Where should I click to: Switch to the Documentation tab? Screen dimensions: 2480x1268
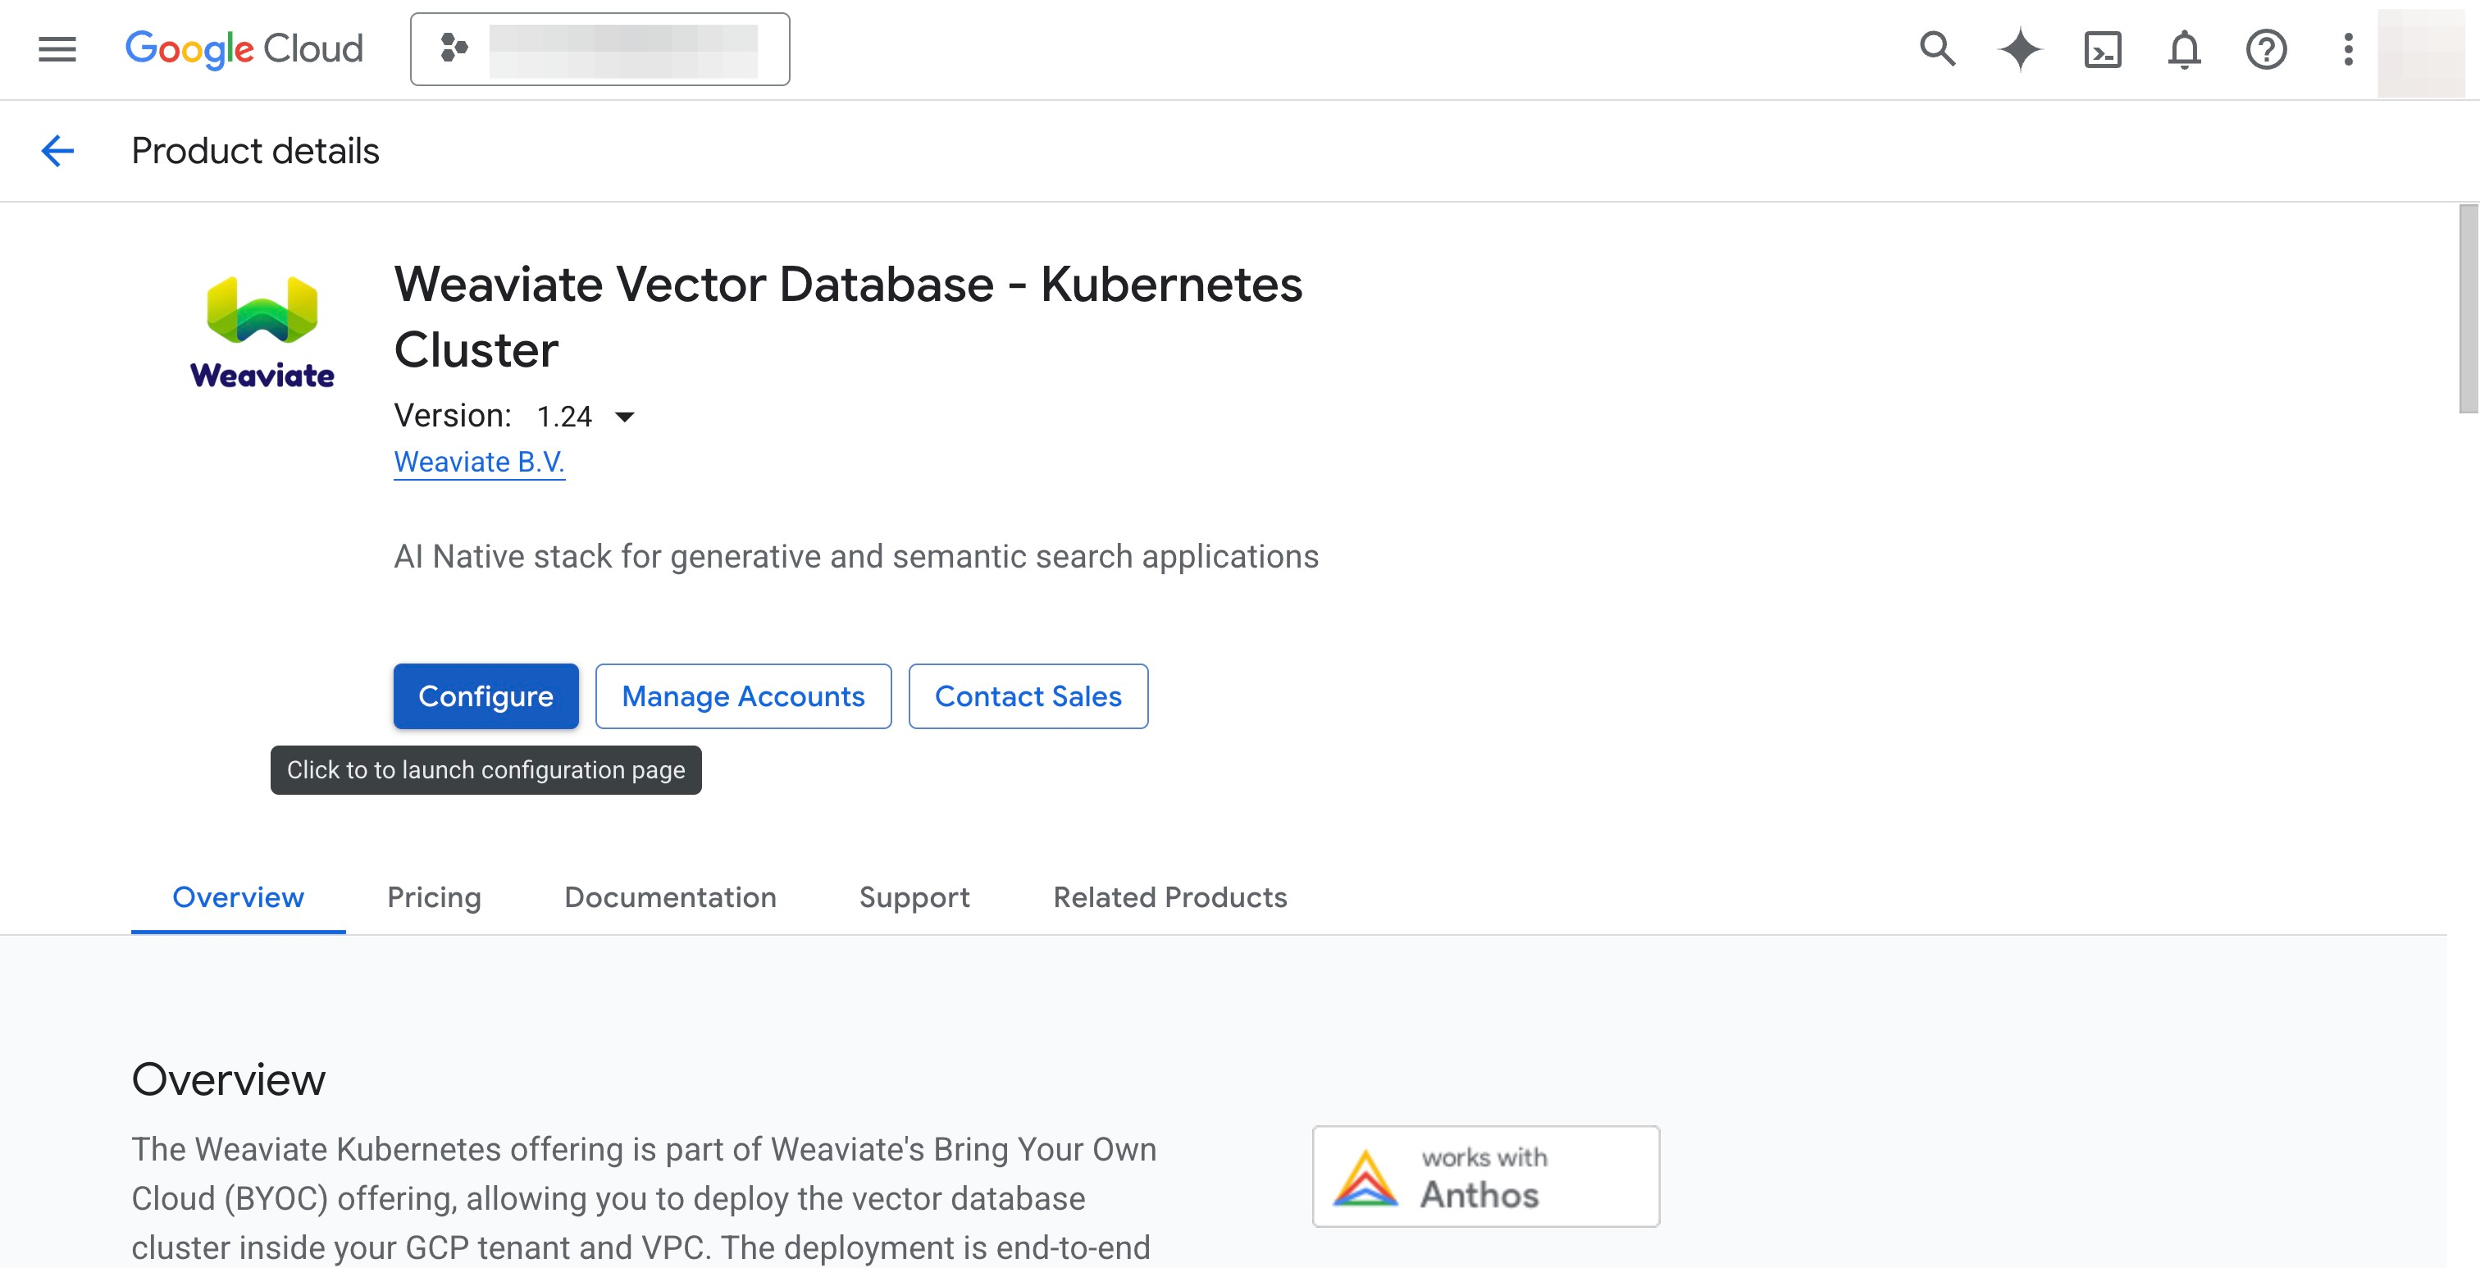tap(670, 897)
